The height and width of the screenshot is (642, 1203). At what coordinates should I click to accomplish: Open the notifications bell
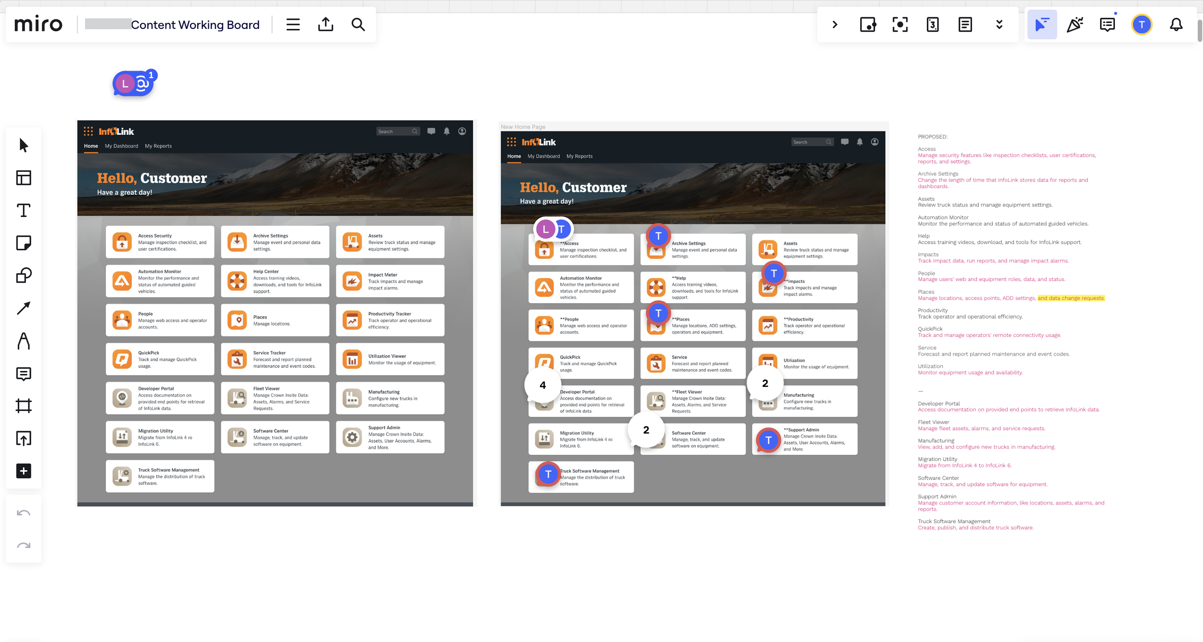tap(1176, 25)
